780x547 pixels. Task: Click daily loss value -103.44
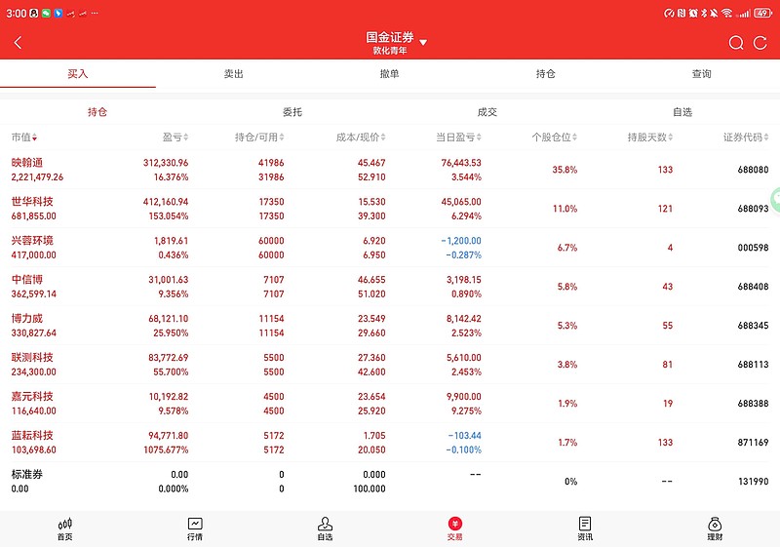(x=465, y=436)
